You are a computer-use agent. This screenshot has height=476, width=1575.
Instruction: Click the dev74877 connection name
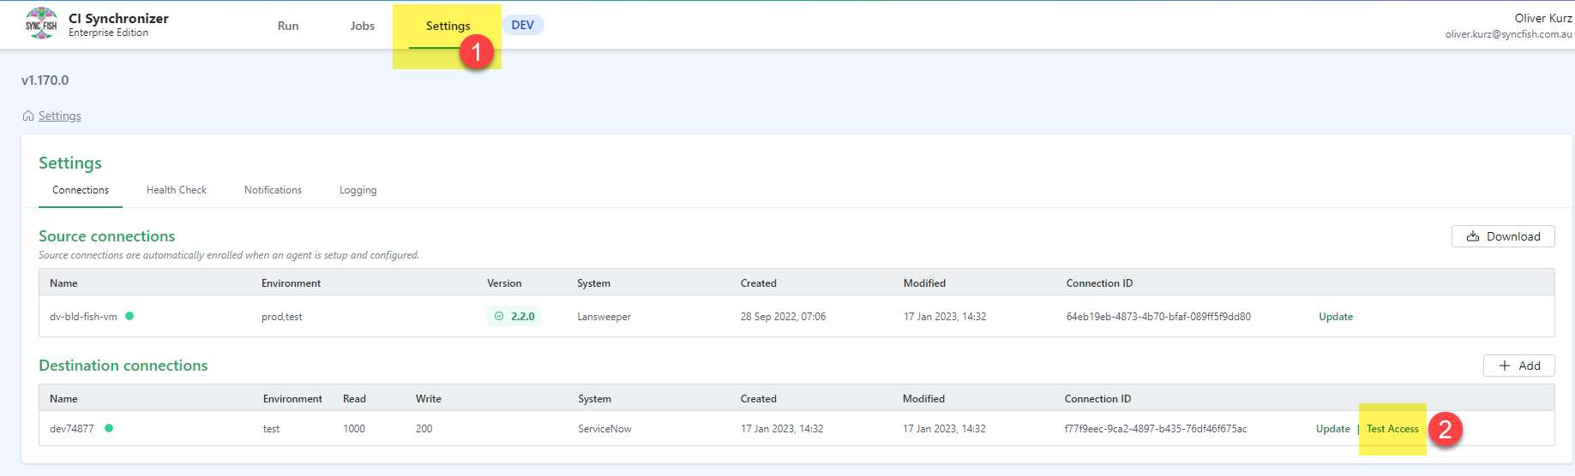72,428
